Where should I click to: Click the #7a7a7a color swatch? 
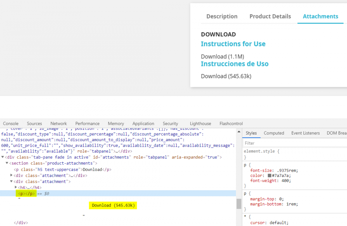(x=269, y=176)
